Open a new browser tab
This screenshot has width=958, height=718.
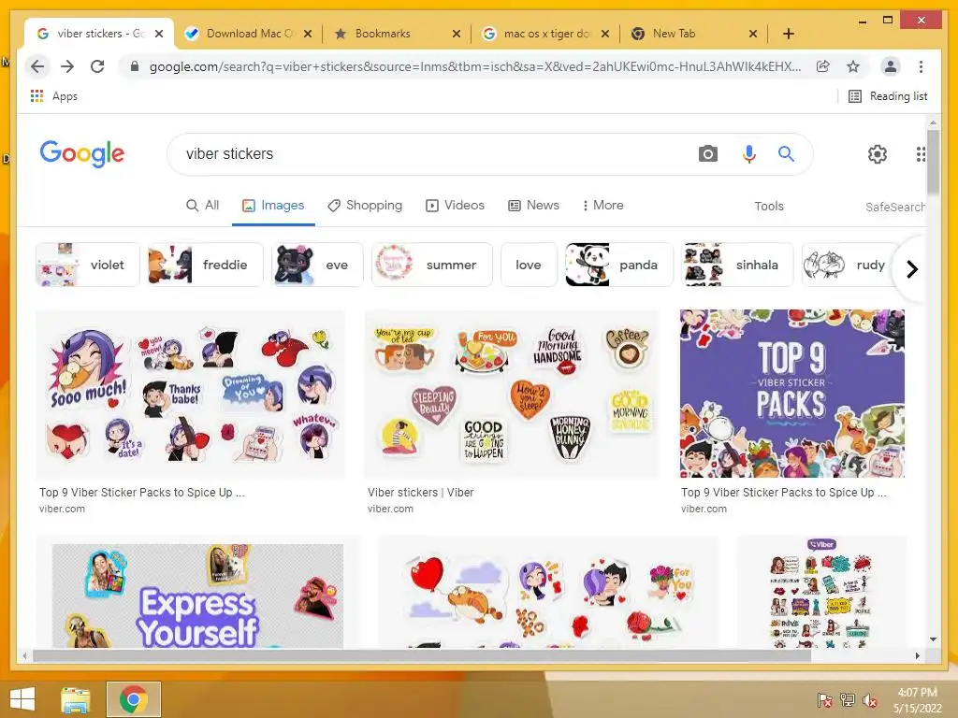tap(788, 34)
